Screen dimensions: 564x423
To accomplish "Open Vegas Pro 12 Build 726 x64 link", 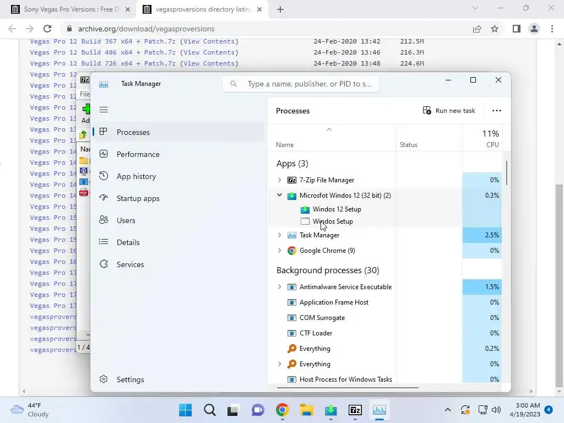I will click(x=103, y=64).
